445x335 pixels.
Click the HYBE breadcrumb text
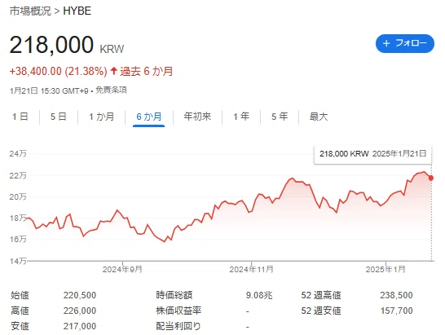[x=77, y=11]
